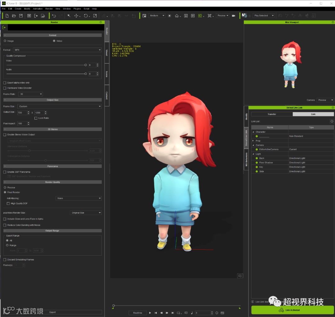Open the Anti Aliasing dropdown
Viewport: 335px width, 317px height.
pyautogui.click(x=78, y=198)
